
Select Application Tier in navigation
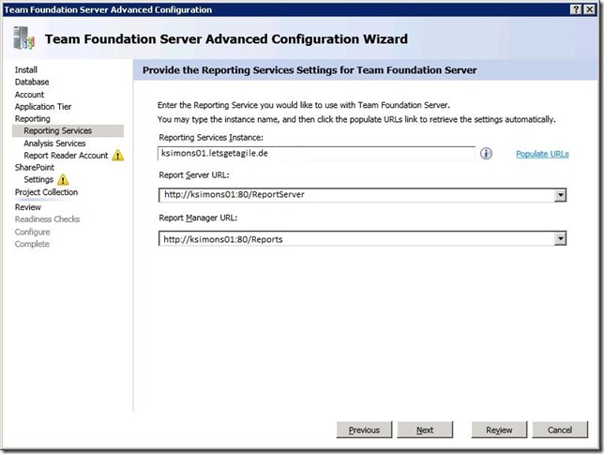coord(43,107)
